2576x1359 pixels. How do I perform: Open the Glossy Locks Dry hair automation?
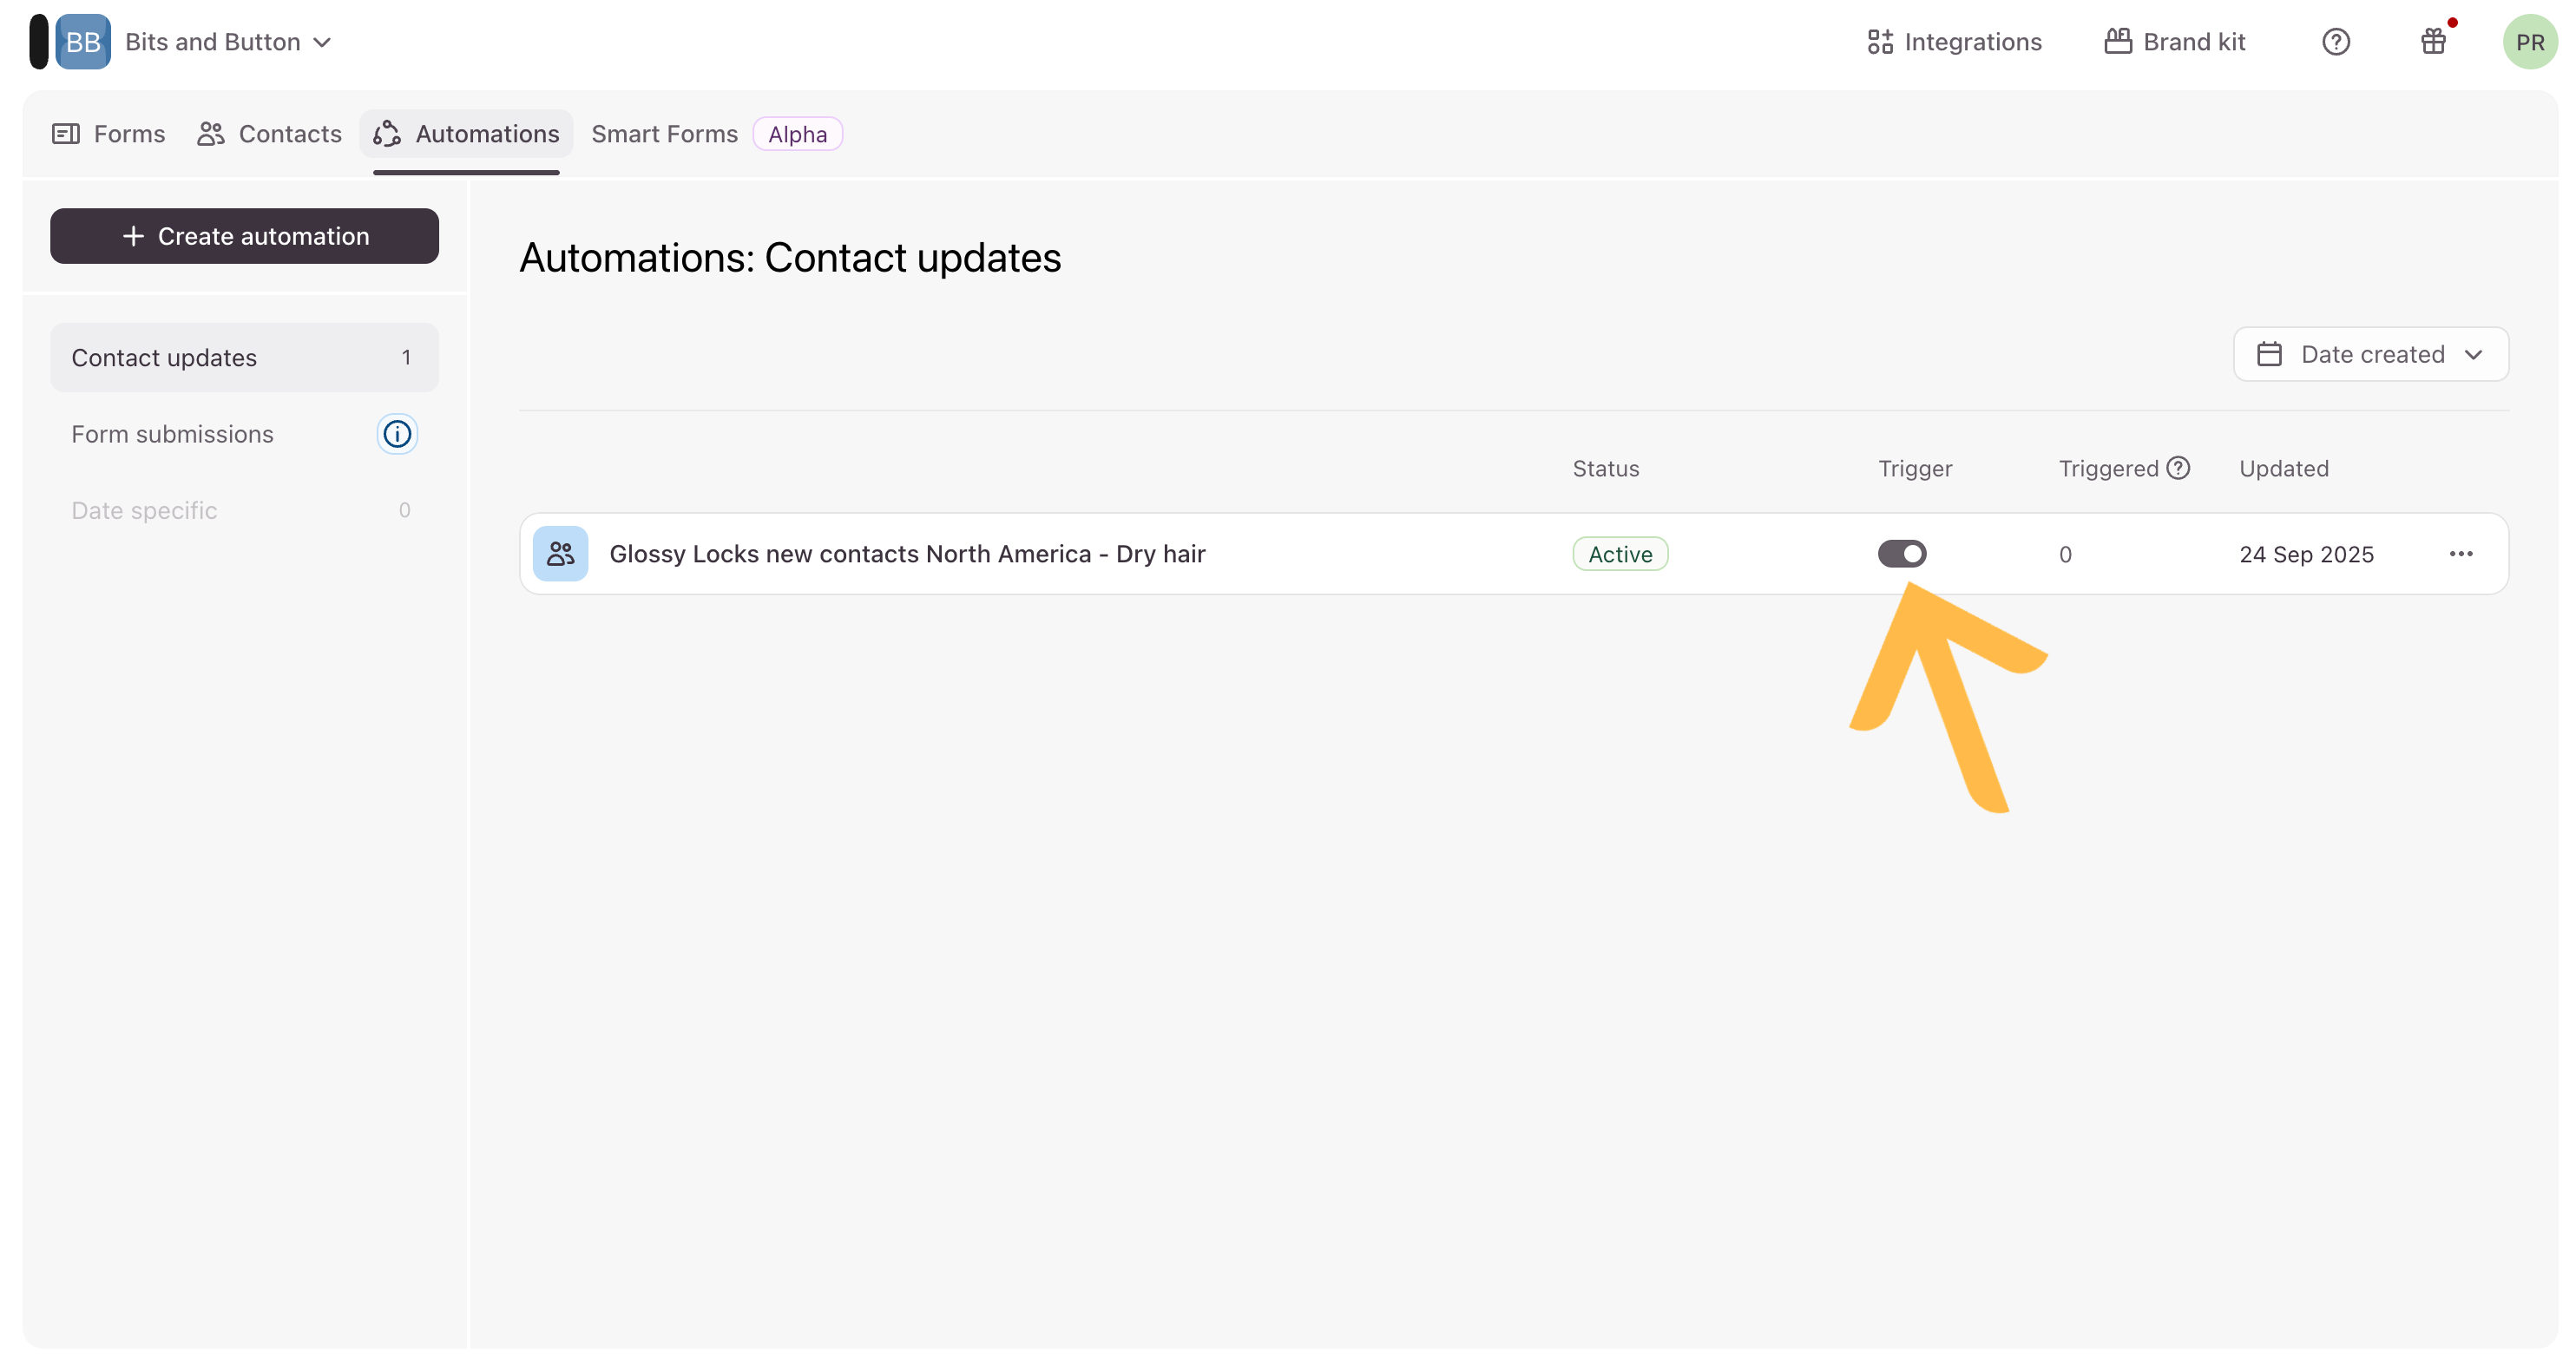[x=906, y=554]
